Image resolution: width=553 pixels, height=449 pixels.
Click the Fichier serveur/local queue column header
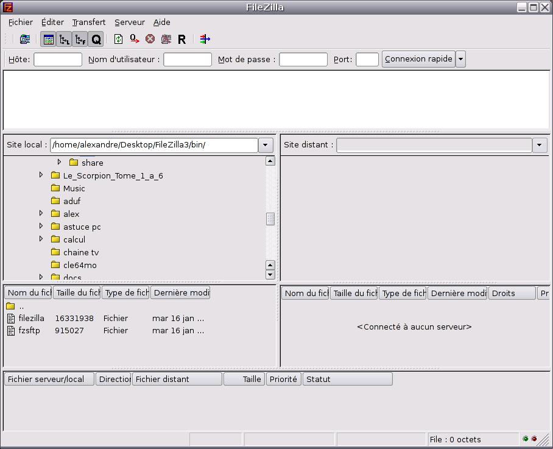49,379
